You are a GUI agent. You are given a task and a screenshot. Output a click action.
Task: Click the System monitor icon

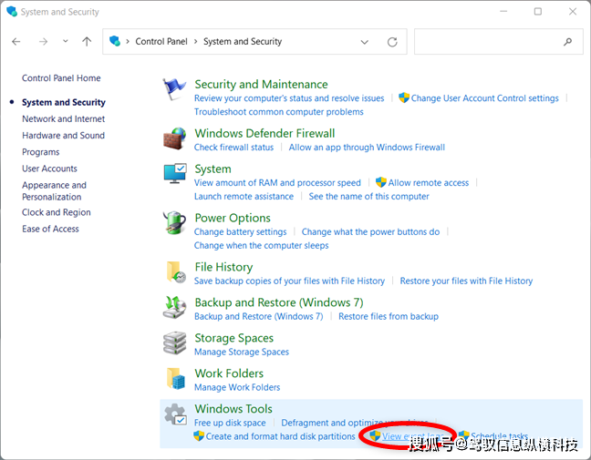[x=175, y=174]
